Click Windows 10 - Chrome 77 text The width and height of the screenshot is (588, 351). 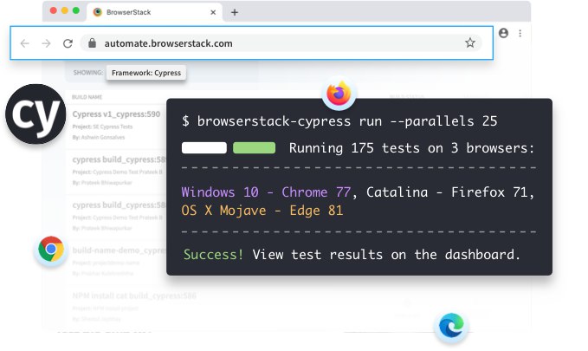[266, 192]
